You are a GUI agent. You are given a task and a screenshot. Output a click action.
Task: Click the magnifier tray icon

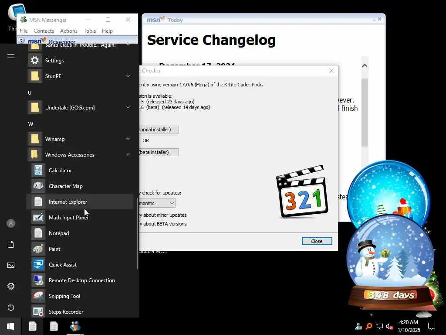(369, 326)
